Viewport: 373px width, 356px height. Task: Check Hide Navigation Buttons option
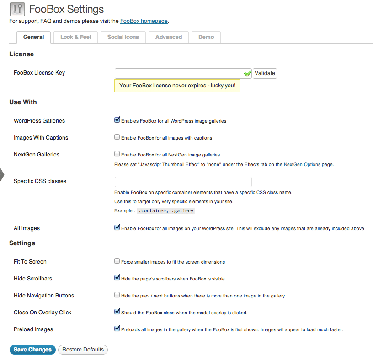pos(117,295)
